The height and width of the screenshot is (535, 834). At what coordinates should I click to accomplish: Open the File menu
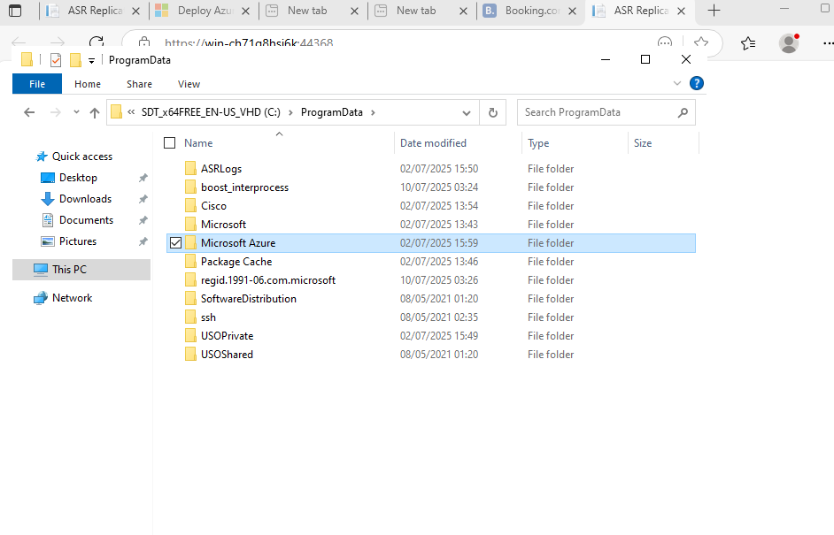(37, 84)
